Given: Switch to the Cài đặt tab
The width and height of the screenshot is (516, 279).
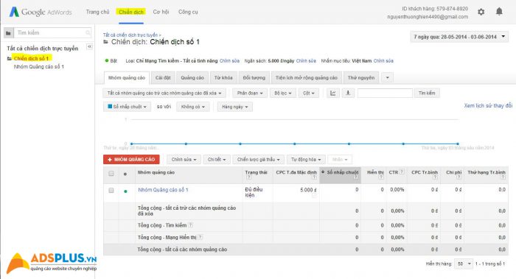Looking at the screenshot, I should pos(163,78).
